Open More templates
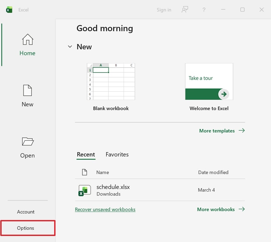The image size is (271, 242). click(217, 131)
